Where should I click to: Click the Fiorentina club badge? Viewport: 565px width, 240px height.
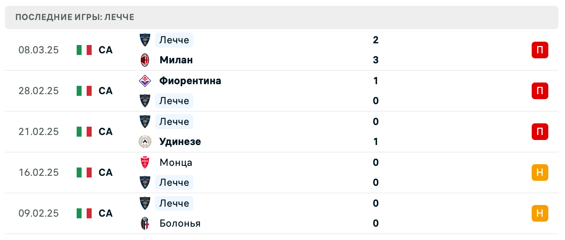click(x=145, y=80)
